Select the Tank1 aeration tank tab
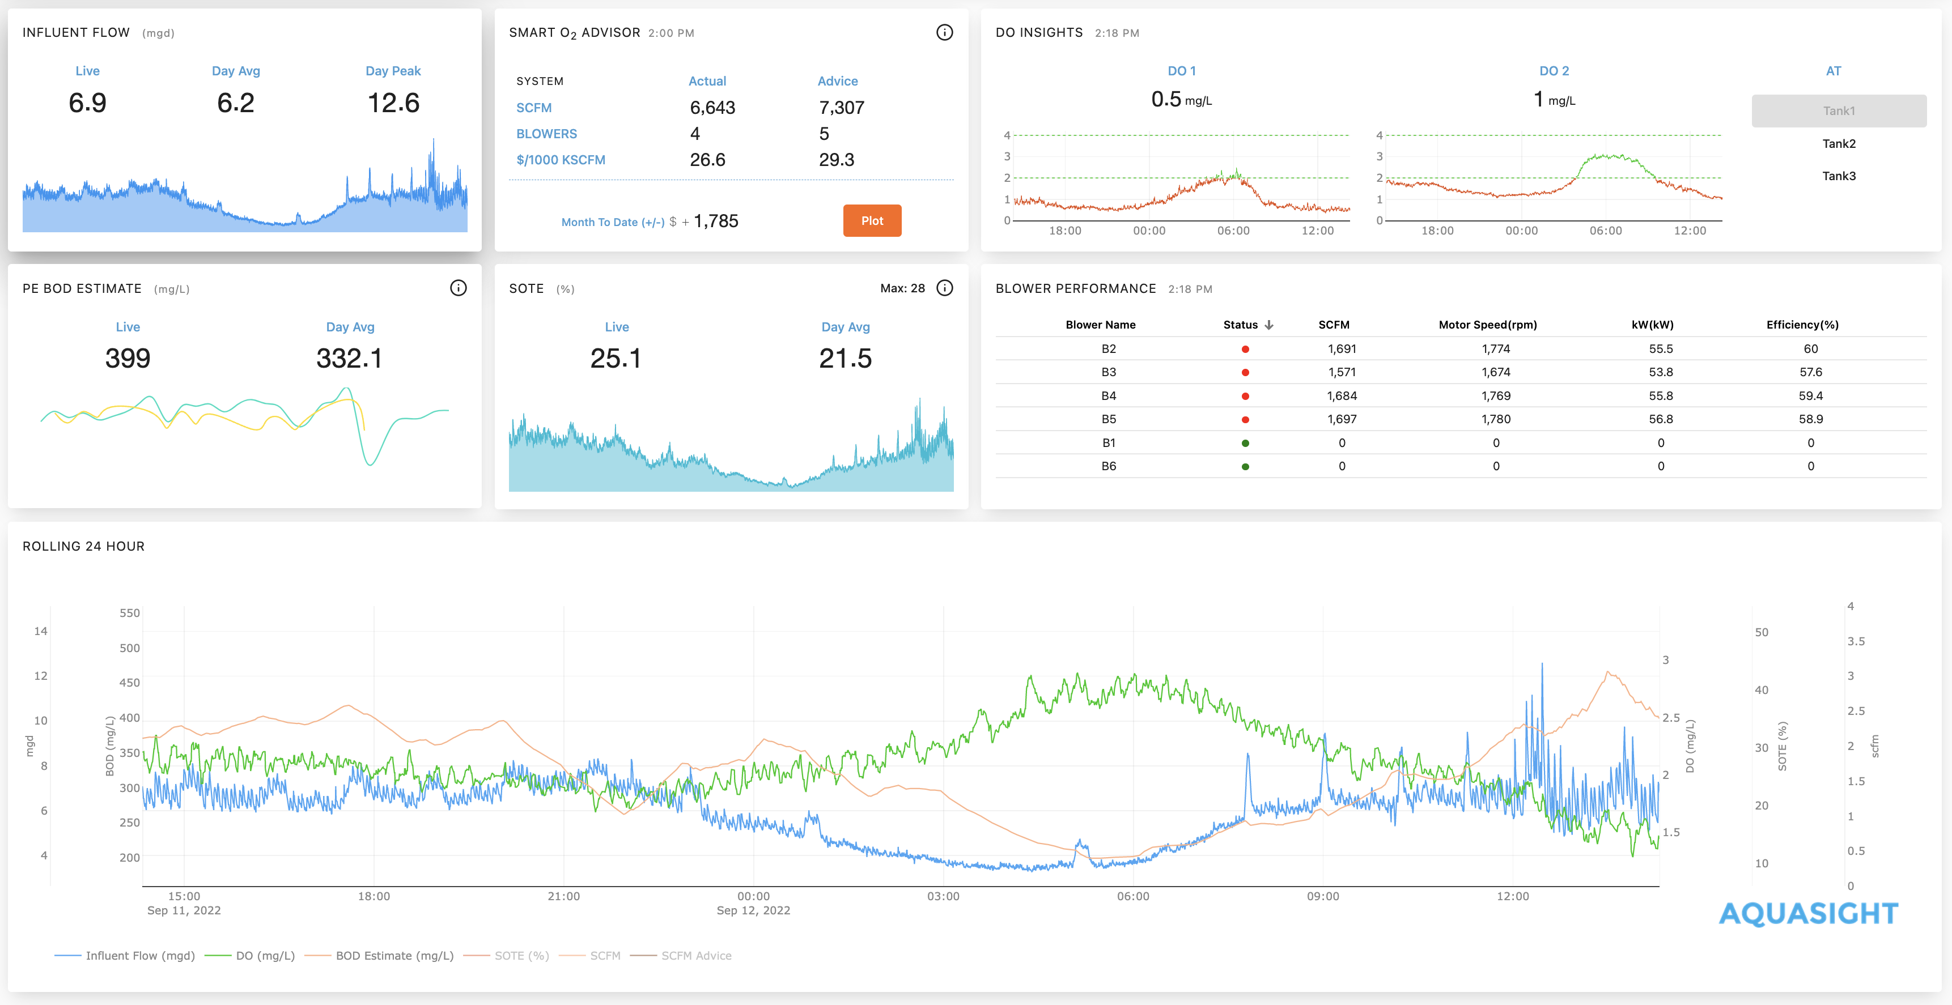This screenshot has height=1005, width=1952. [x=1838, y=110]
